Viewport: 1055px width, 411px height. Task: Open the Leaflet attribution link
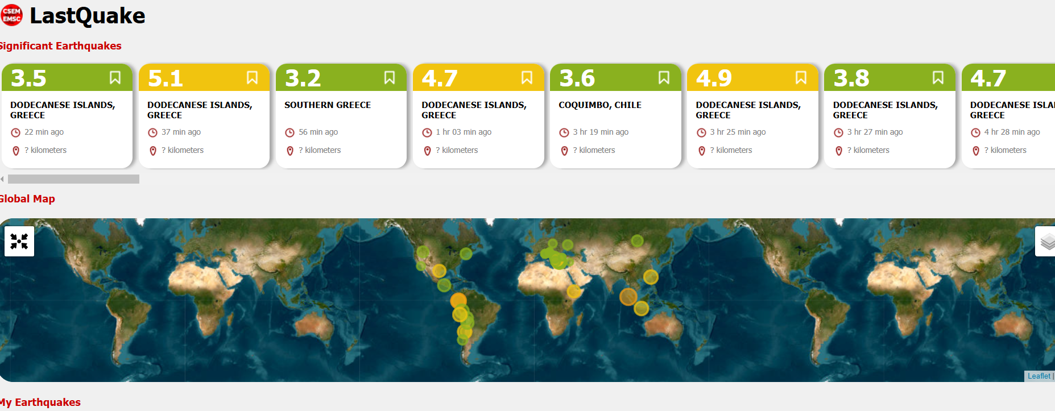[x=1039, y=376]
